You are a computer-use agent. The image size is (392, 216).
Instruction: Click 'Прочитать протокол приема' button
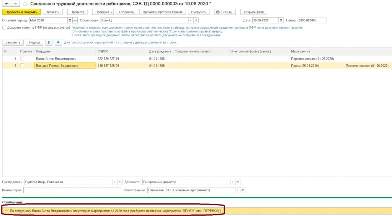[x=162, y=12]
